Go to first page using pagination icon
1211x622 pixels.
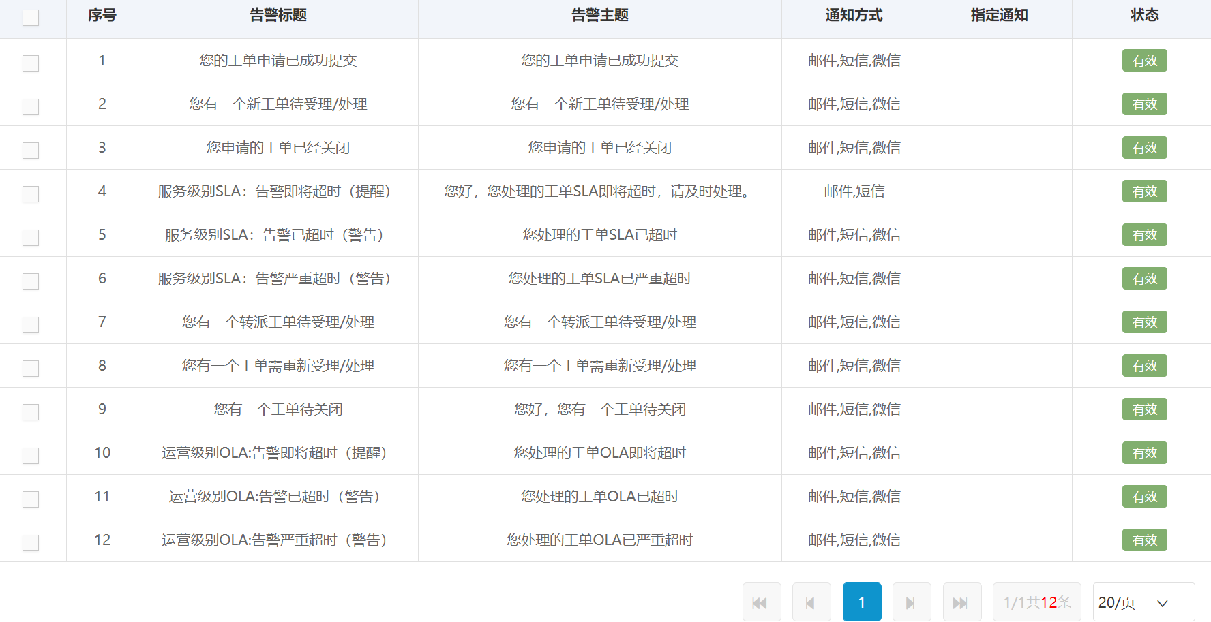[761, 602]
